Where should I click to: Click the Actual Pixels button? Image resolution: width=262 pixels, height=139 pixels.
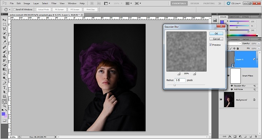(x=43, y=10)
